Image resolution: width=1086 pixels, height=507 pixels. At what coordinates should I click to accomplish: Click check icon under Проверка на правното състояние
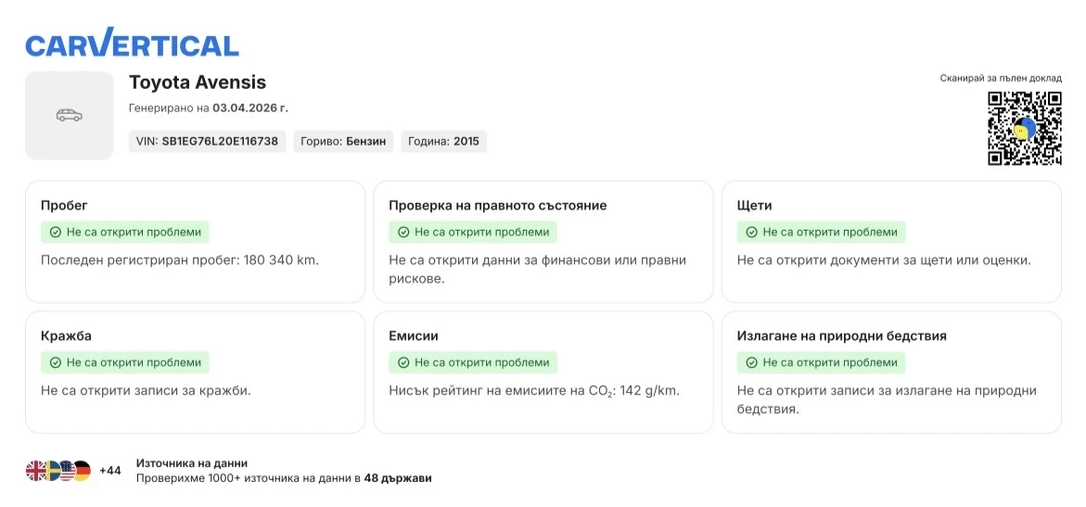[x=403, y=232]
